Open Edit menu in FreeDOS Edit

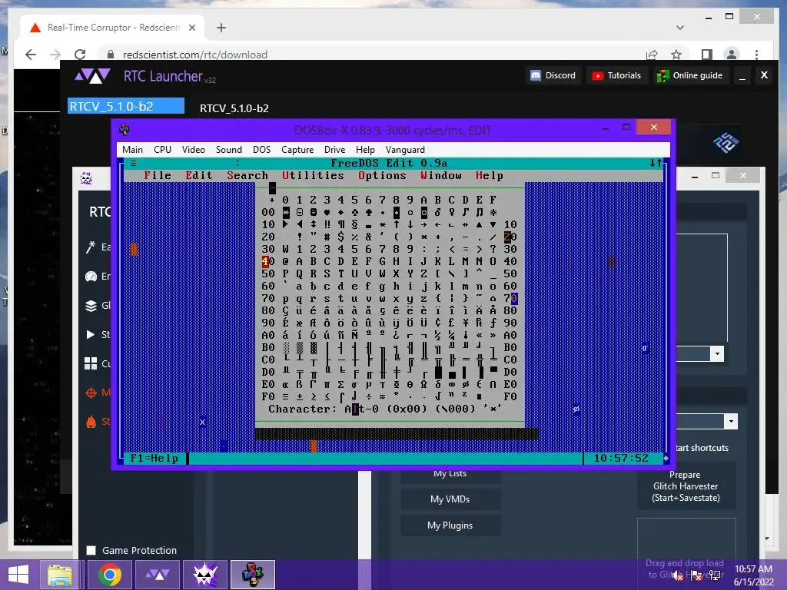coord(199,176)
